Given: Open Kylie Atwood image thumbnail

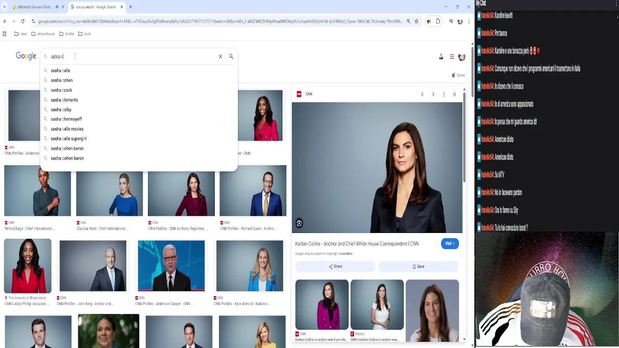Looking at the screenshot, I should pyautogui.click(x=250, y=266).
